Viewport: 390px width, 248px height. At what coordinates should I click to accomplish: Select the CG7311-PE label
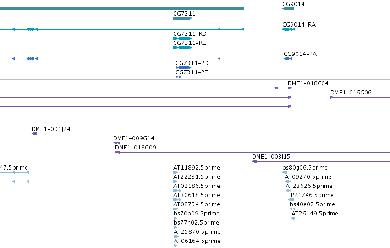tap(192, 72)
